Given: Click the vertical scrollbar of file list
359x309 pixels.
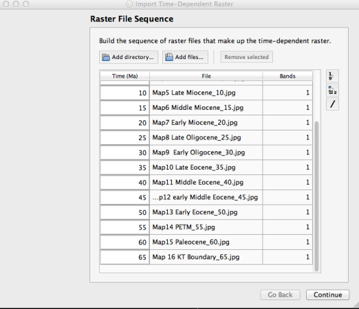Looking at the screenshot, I should [316, 196].
